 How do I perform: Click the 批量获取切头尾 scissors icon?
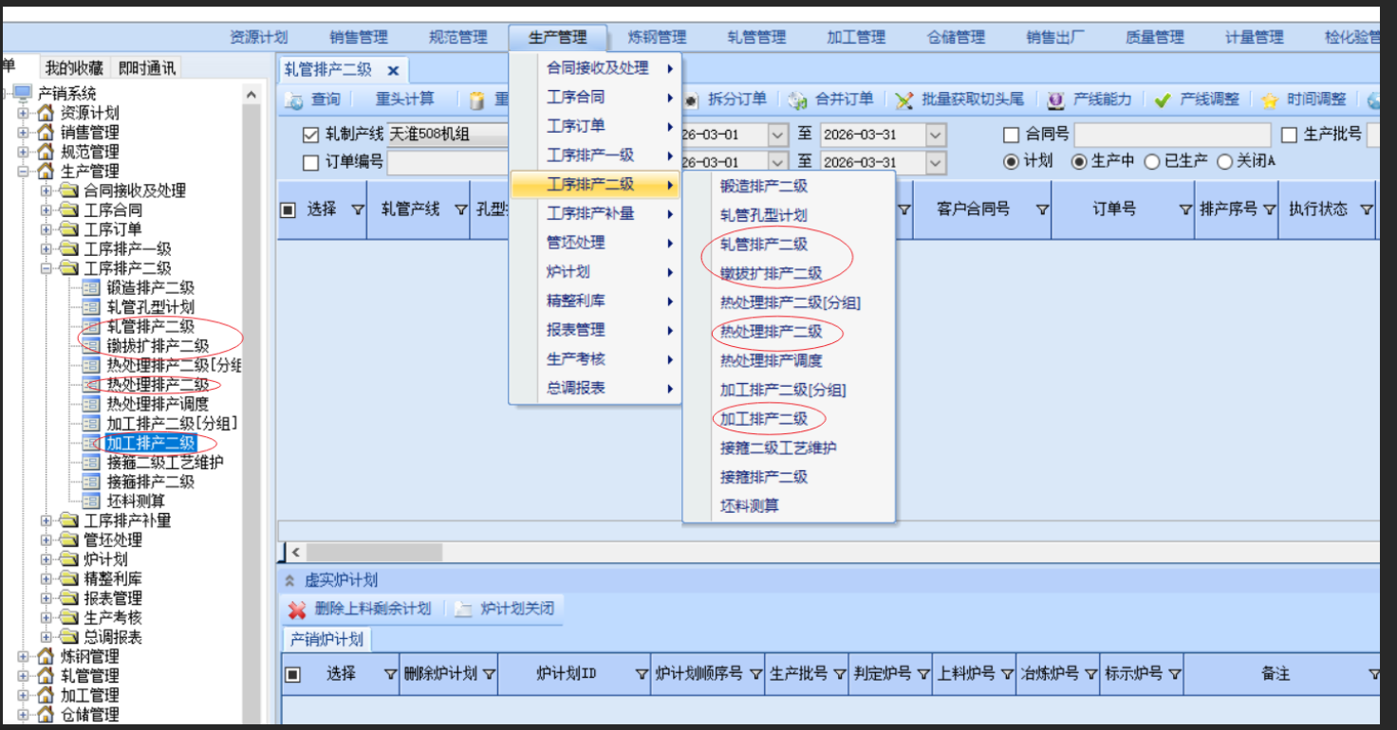(x=904, y=100)
